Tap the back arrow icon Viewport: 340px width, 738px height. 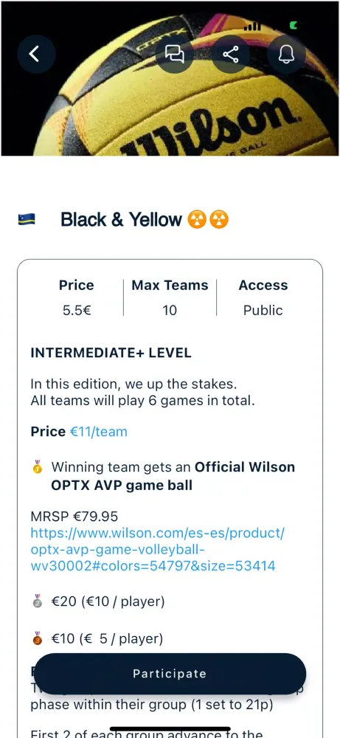36,54
